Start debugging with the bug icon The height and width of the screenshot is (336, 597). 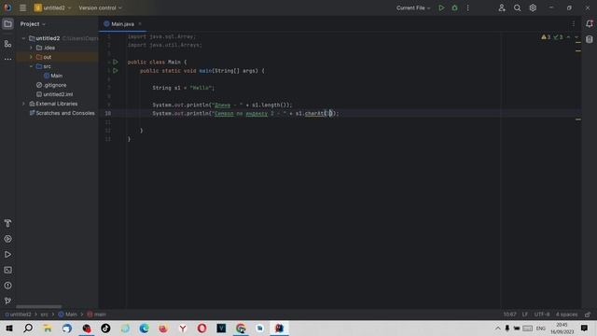tap(454, 7)
